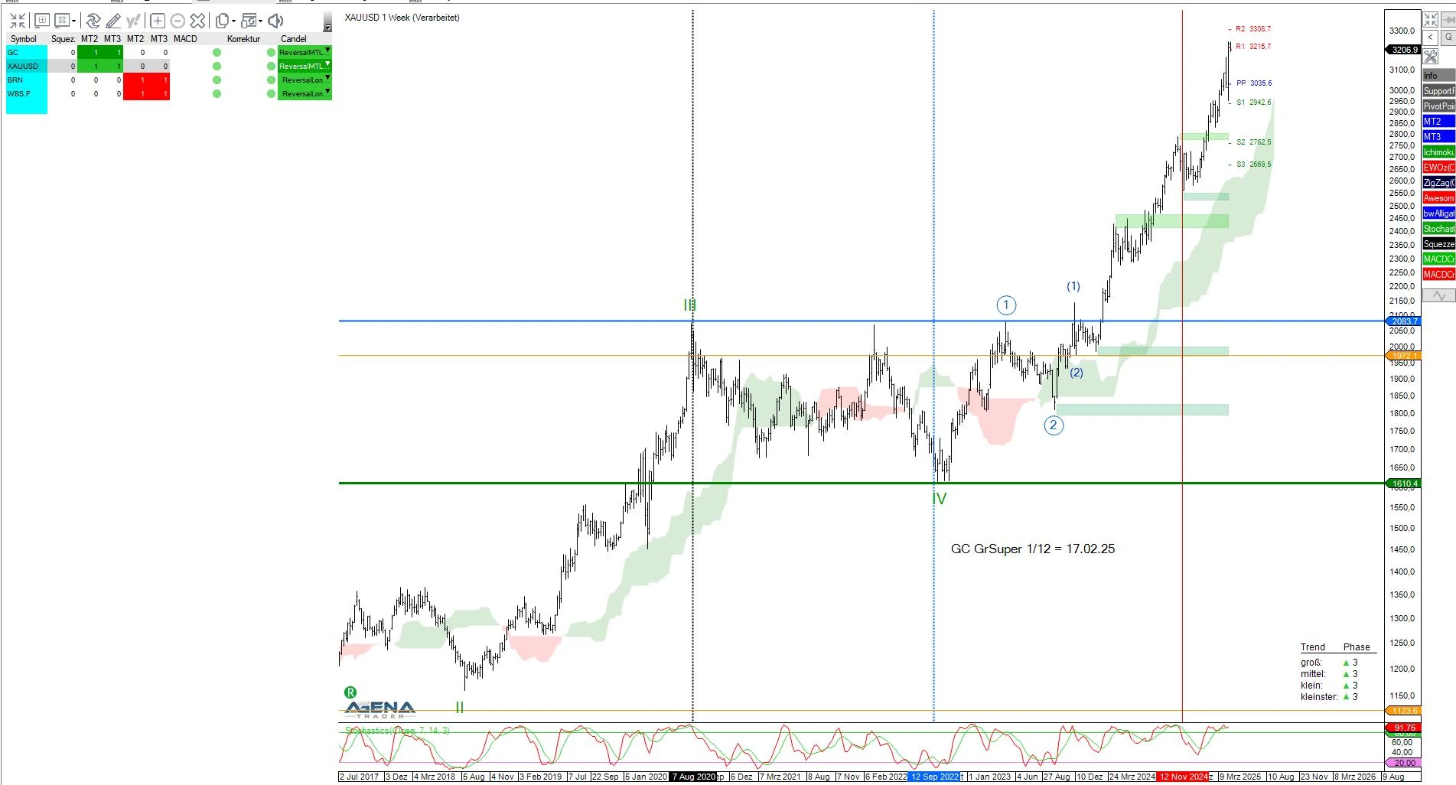Open the dropdown next to the sync icon

pos(261,21)
